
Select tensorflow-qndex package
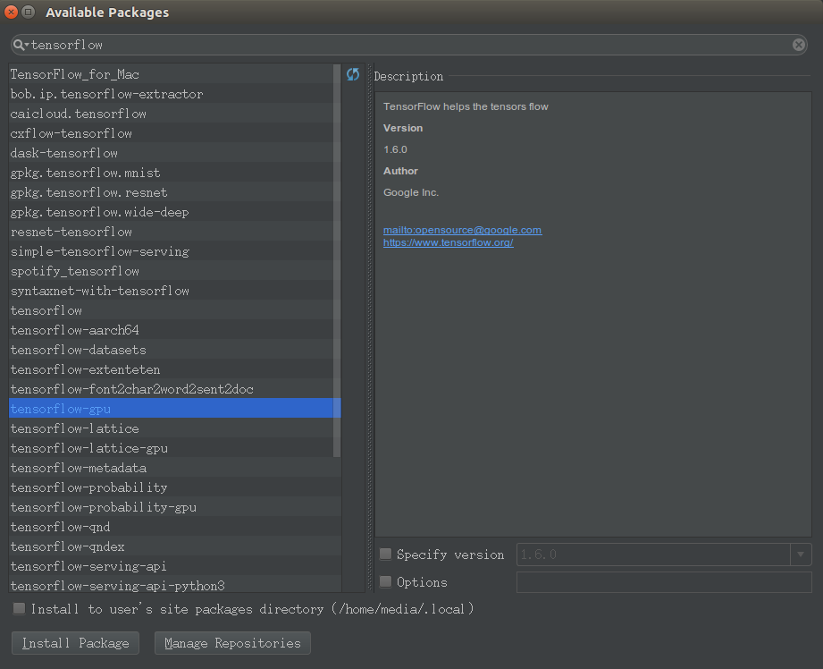click(x=175, y=546)
